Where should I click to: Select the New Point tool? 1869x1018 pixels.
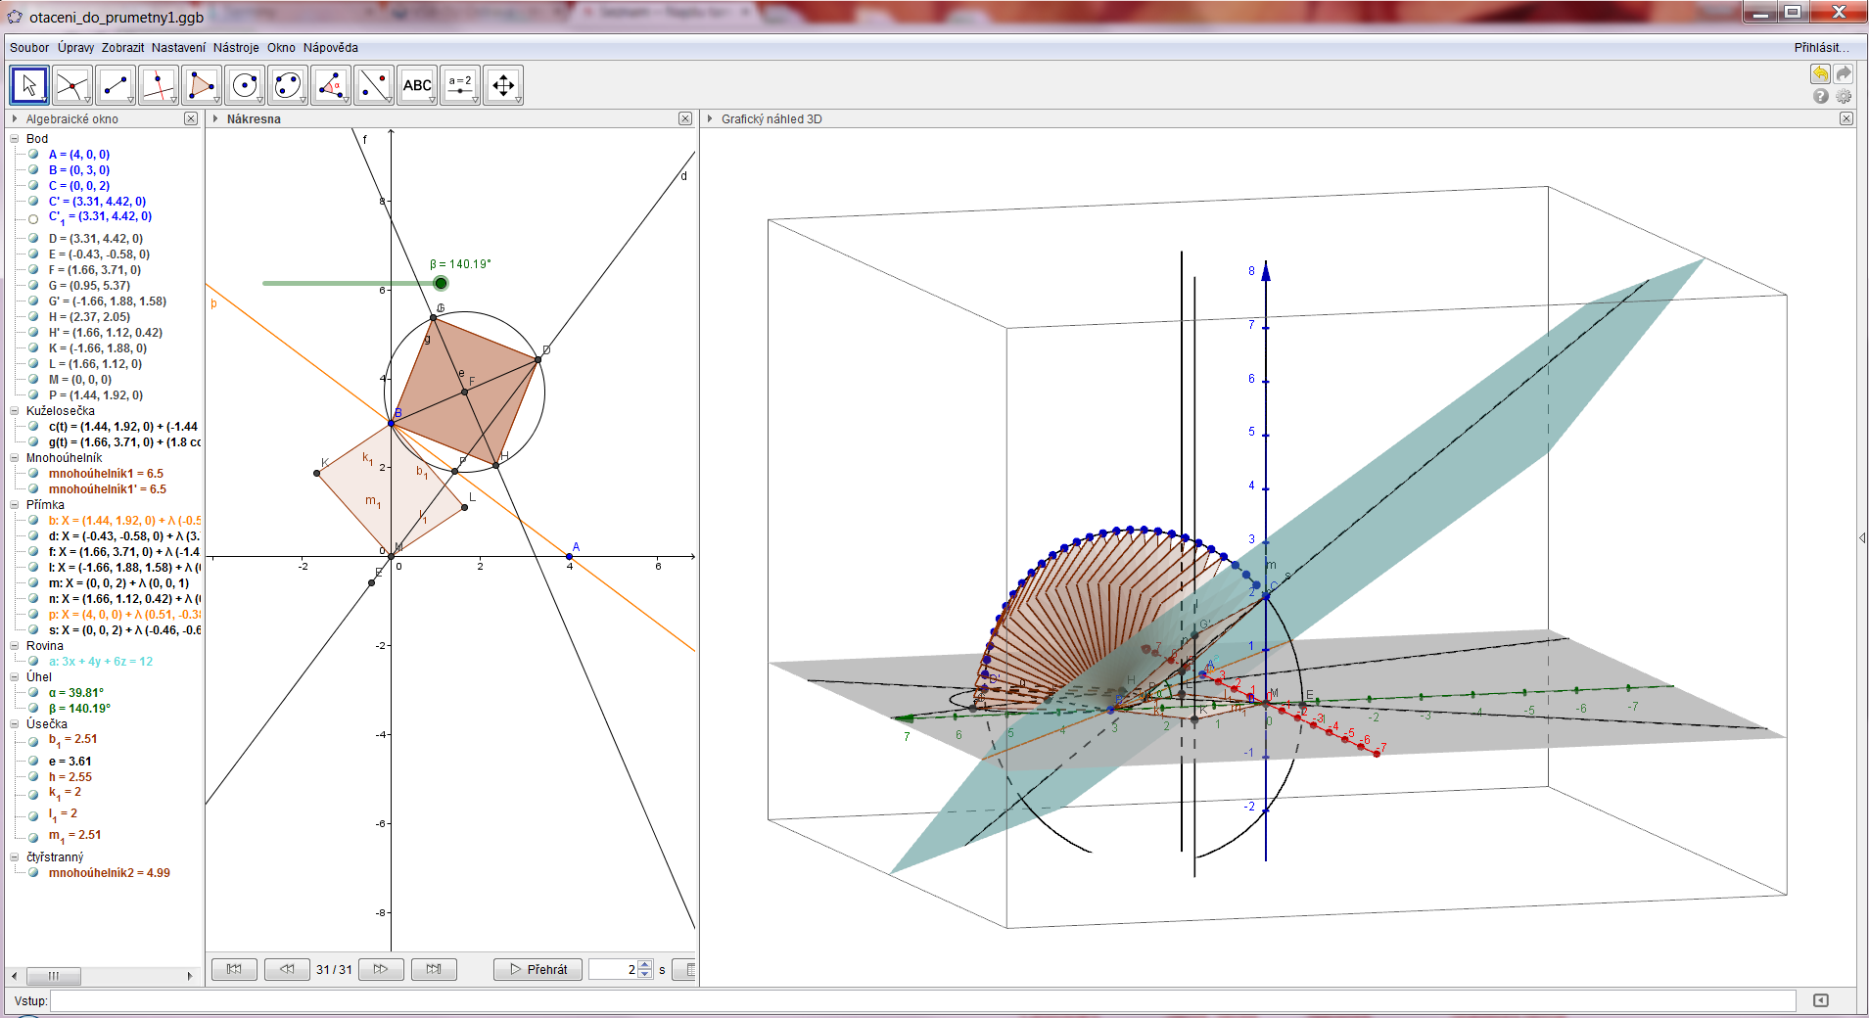coord(72,85)
